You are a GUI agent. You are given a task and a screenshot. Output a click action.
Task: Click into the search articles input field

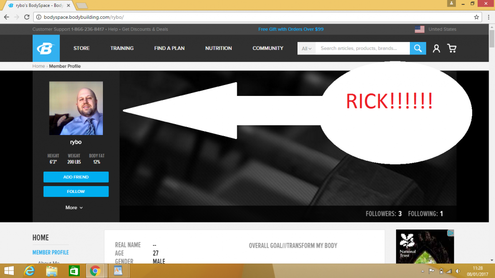click(x=362, y=48)
